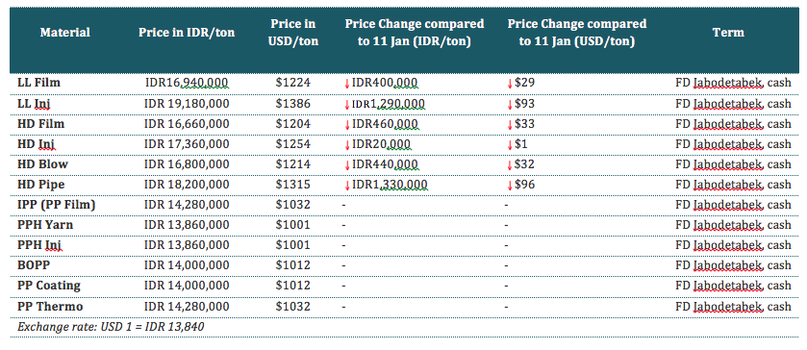The height and width of the screenshot is (350, 807).
Task: Click the red arrow before $1 change
Action: [510, 144]
